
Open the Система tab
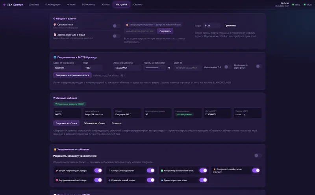138,4
